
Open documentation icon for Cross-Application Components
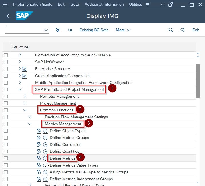[x=24, y=76]
